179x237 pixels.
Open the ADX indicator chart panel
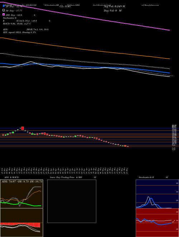click(x=21, y=194)
